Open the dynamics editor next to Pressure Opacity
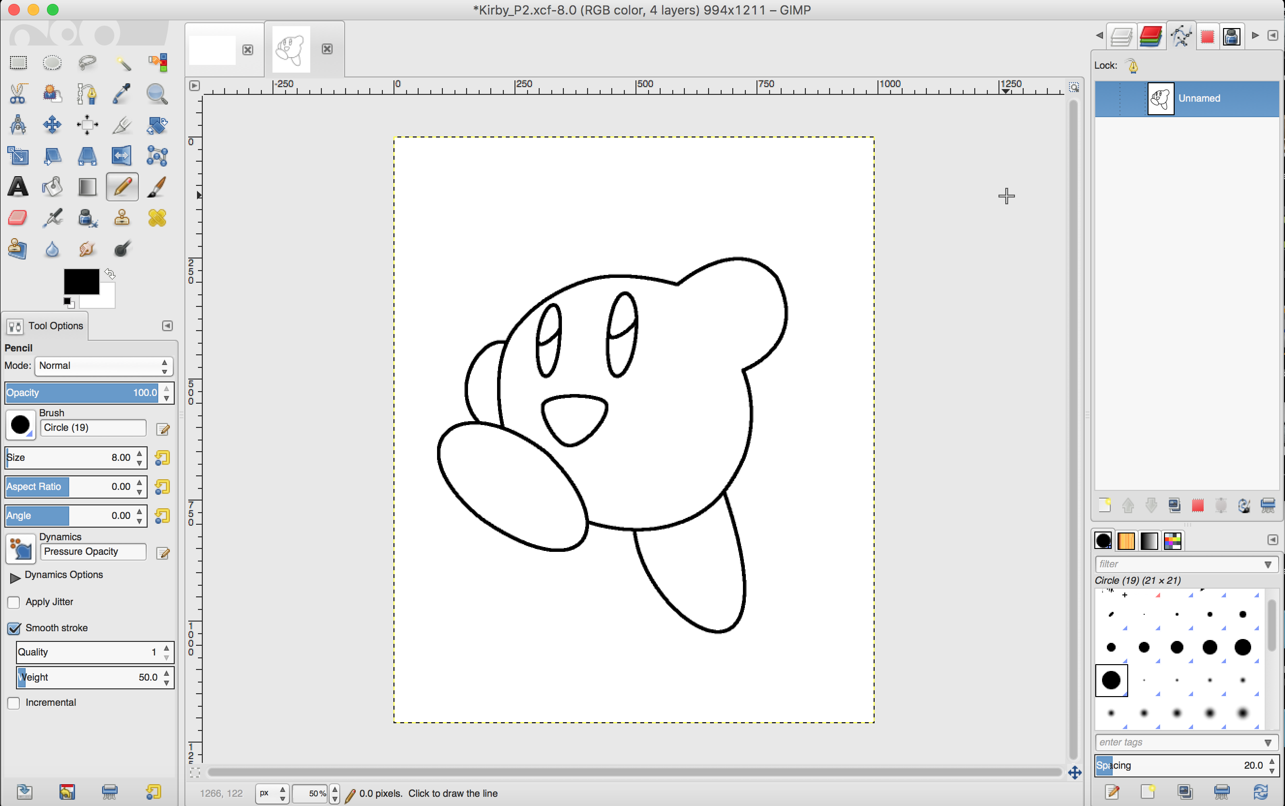1285x806 pixels. (x=163, y=553)
